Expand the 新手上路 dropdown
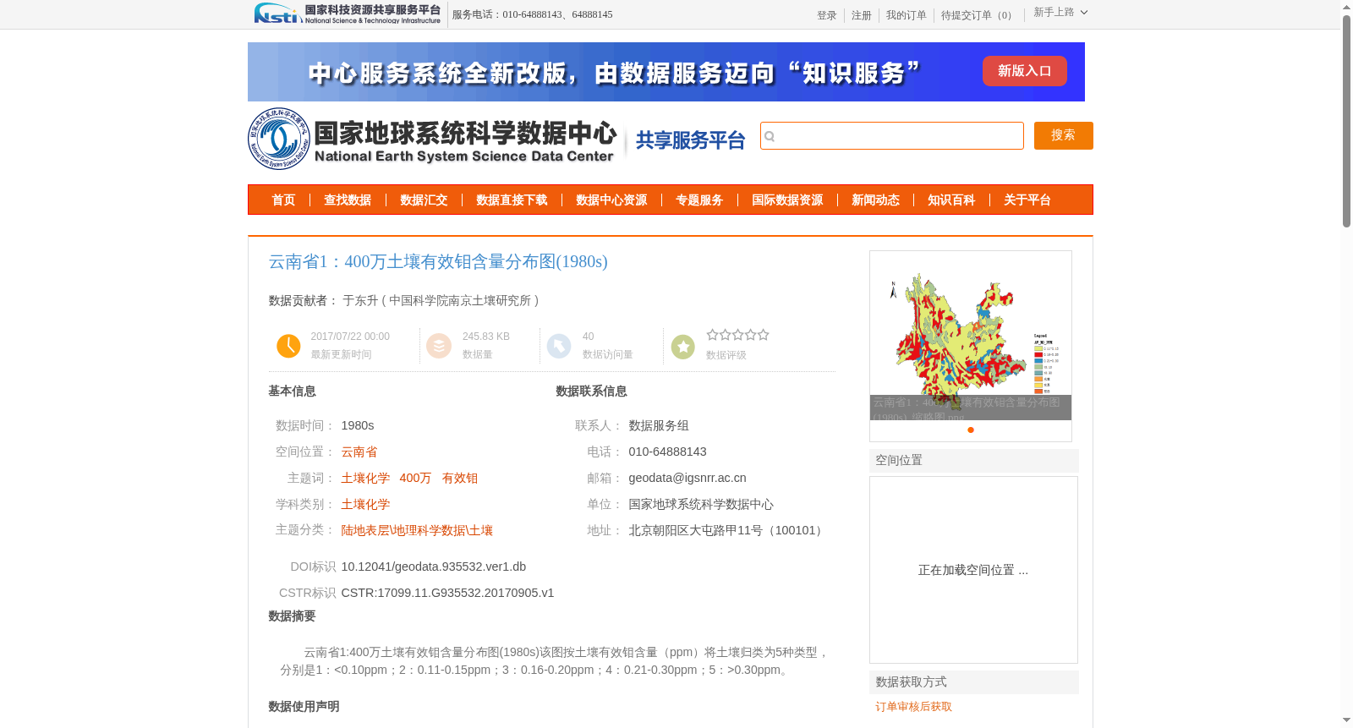The image size is (1353, 728). coord(1060,12)
